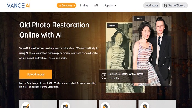Go to the Pricing page
Viewport: 192px width, 108px height.
click(x=84, y=5)
